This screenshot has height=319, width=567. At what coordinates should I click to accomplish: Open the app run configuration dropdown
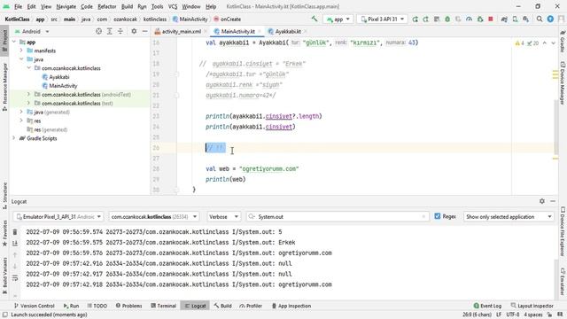pos(338,19)
